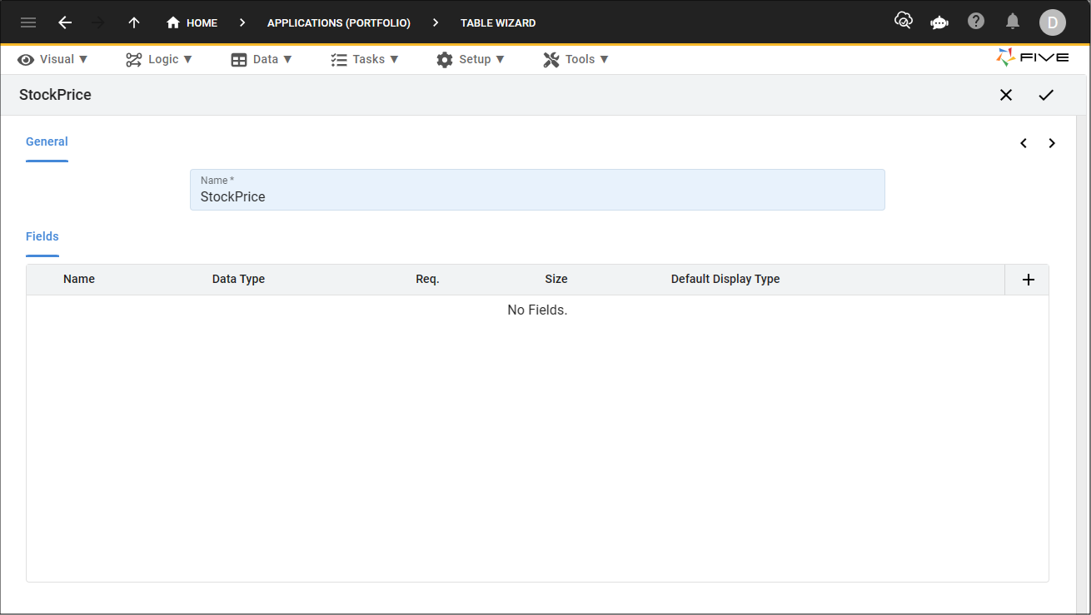Click chevron before TABLE WIZARD breadcrumb

click(x=436, y=23)
